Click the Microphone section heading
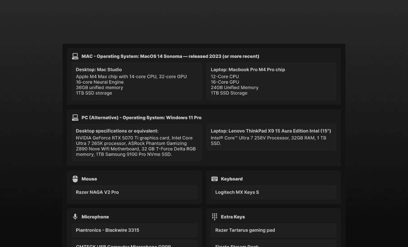This screenshot has height=247, width=408. tap(95, 217)
